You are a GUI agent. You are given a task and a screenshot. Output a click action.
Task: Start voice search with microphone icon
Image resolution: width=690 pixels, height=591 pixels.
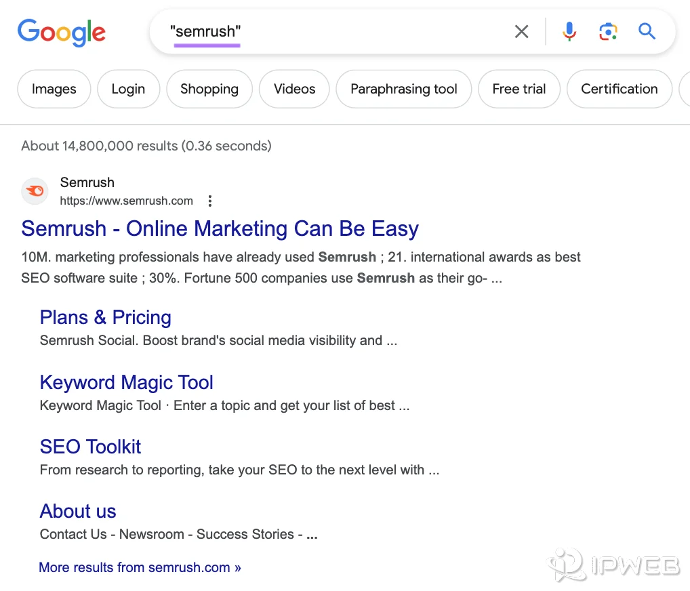pos(569,31)
